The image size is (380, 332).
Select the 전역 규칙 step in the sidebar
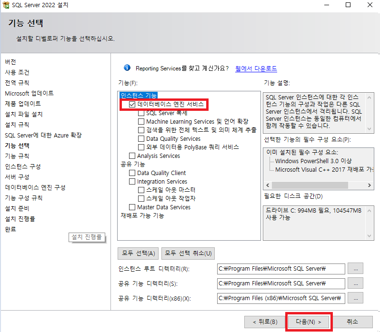17,83
